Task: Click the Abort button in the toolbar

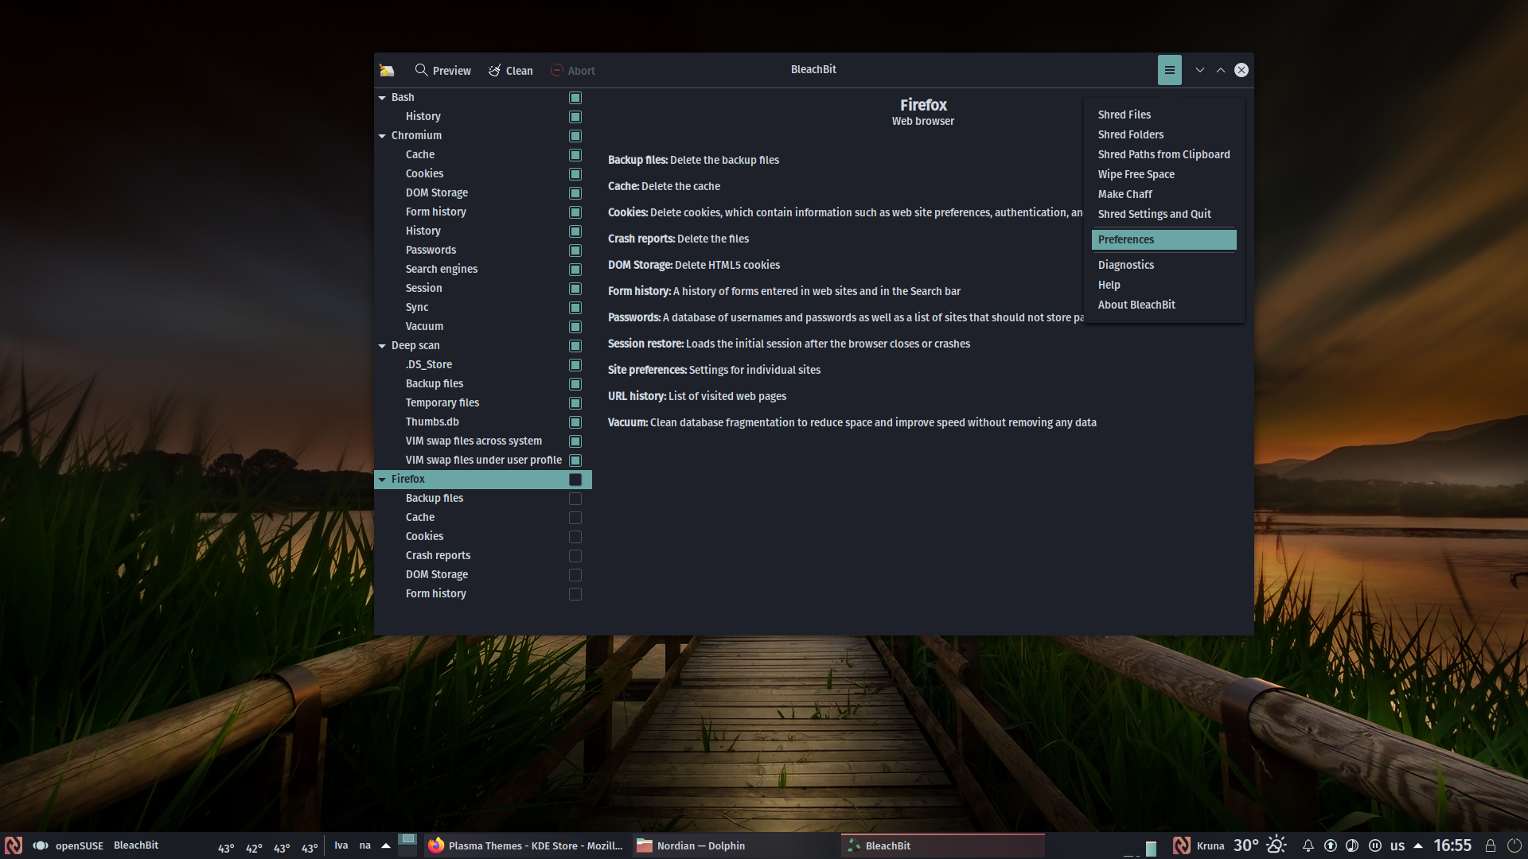Action: tap(573, 70)
